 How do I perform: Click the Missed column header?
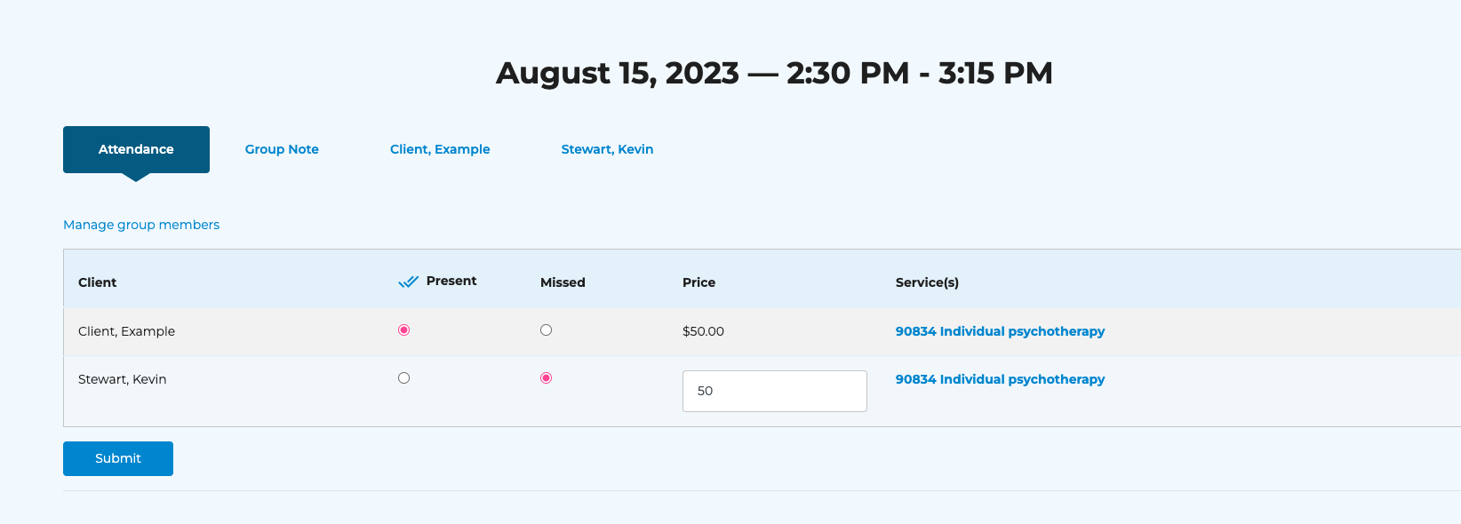[x=563, y=282]
